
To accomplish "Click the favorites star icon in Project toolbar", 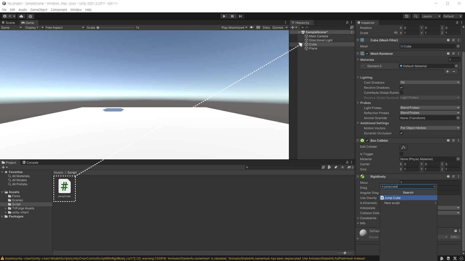I will tap(343, 167).
